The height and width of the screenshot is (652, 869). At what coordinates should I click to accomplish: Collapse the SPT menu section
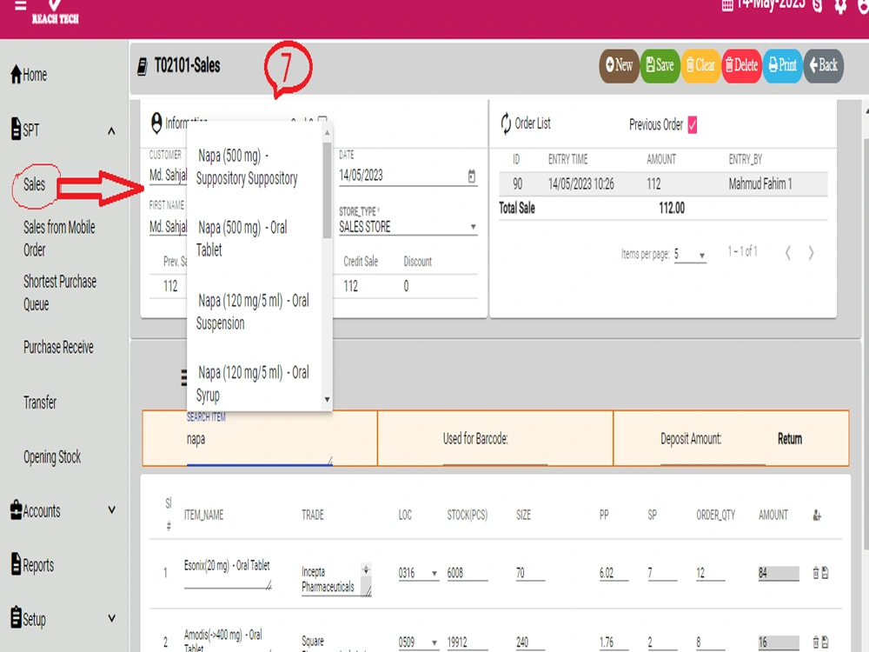111,131
